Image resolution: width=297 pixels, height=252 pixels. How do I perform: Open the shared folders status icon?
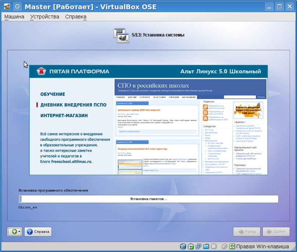[x=206, y=246]
